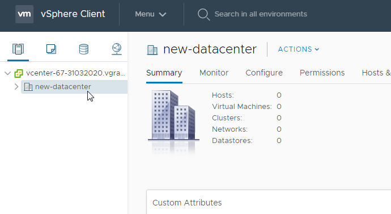Click the Hosts: label
391x214 pixels.
(223, 95)
